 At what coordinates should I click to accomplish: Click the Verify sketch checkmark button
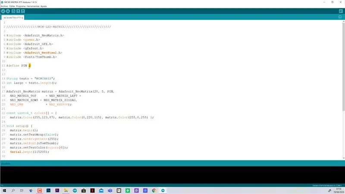3,11
